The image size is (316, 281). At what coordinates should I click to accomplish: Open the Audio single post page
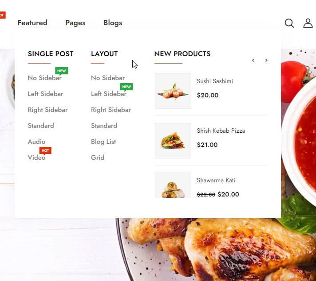click(x=36, y=142)
